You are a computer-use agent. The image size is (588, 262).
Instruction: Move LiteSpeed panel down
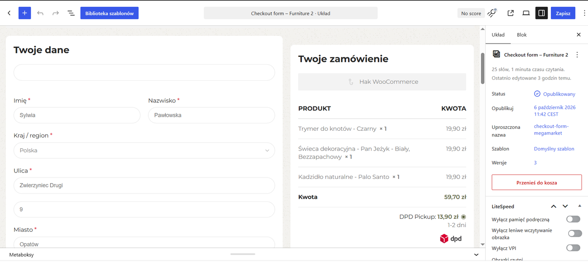click(565, 206)
